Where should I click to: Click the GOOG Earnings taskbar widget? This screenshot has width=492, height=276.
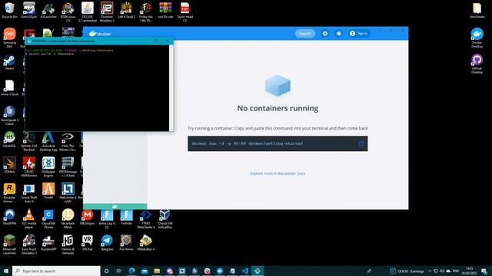coord(407,271)
